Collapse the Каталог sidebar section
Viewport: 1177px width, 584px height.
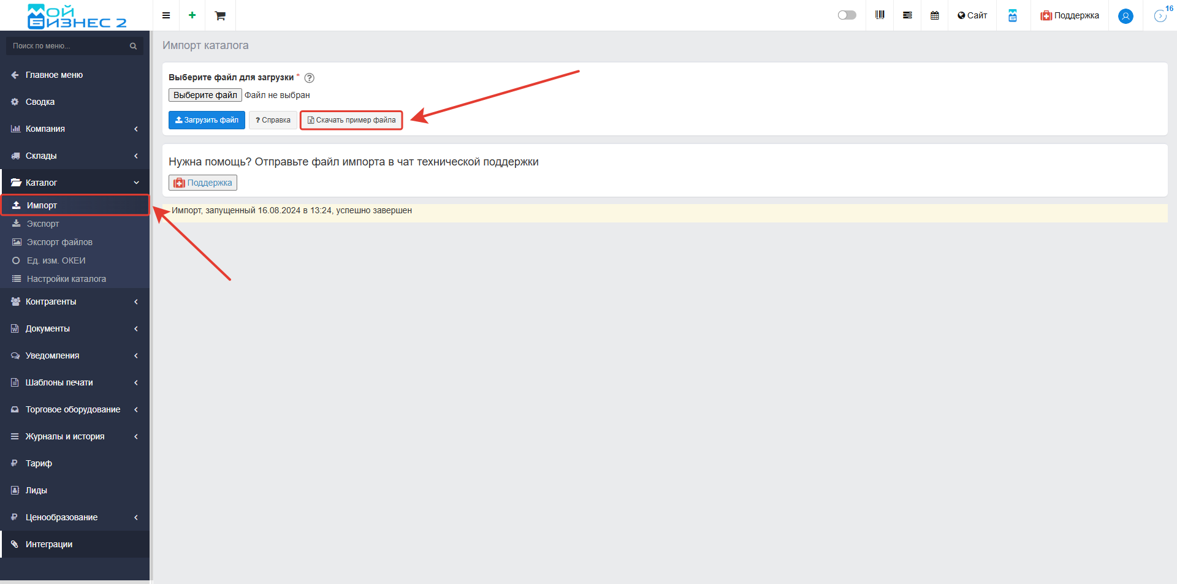pyautogui.click(x=74, y=183)
